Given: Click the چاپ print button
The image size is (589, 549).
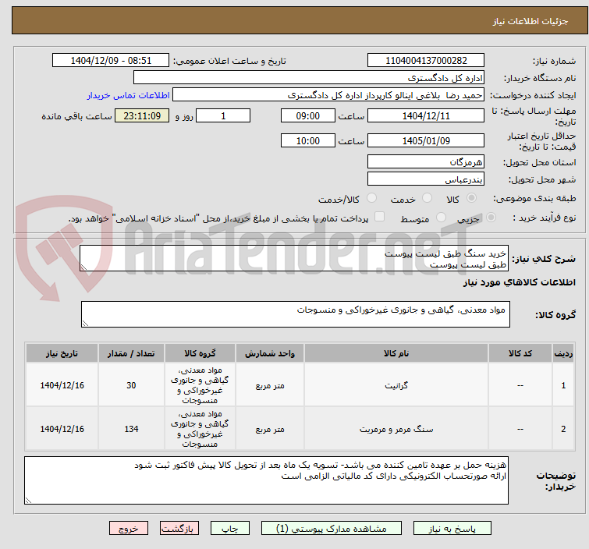Looking at the screenshot, I should tap(230, 529).
